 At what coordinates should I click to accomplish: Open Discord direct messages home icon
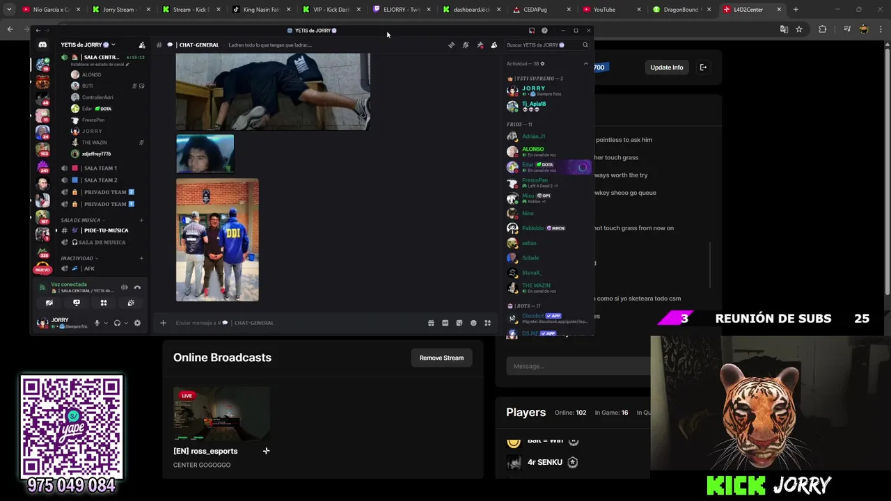point(42,45)
